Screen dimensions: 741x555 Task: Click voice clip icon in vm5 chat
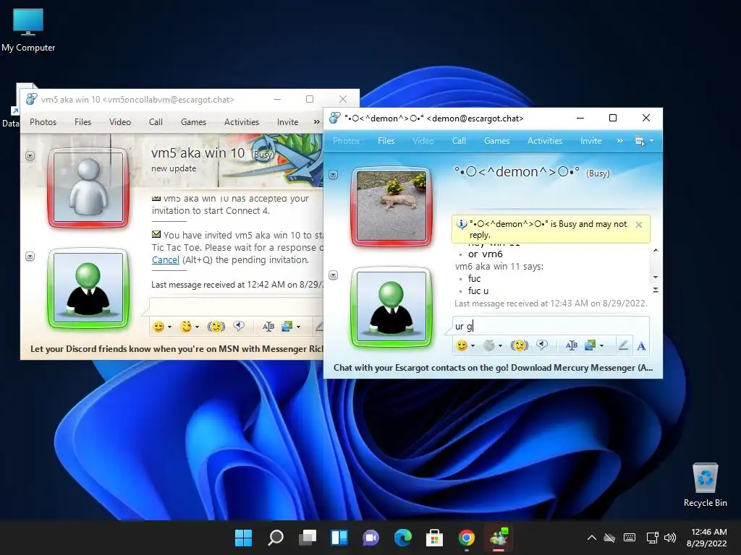(239, 327)
